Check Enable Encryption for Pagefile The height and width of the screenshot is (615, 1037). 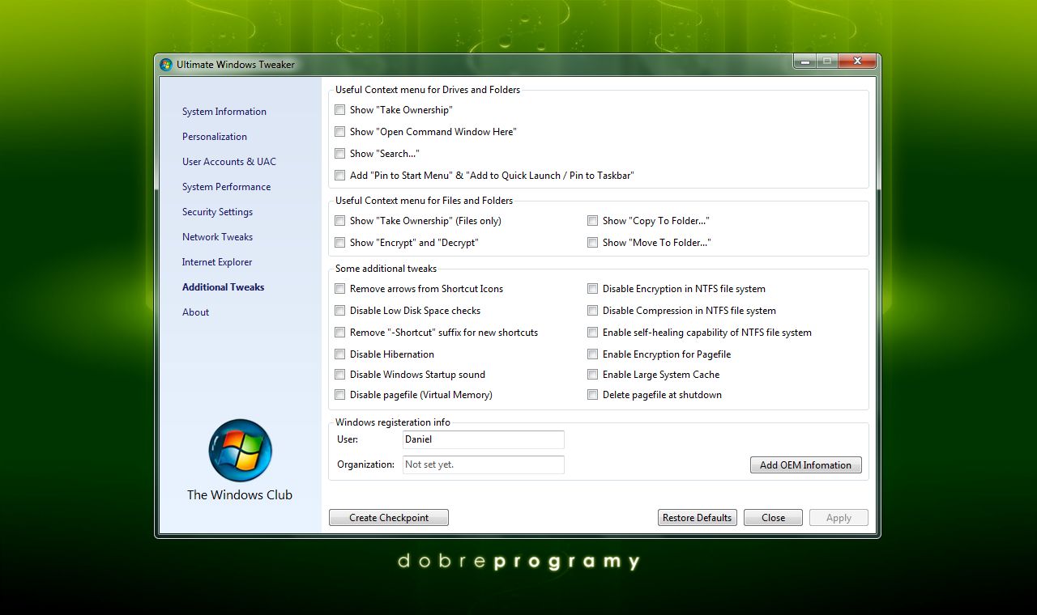click(593, 354)
